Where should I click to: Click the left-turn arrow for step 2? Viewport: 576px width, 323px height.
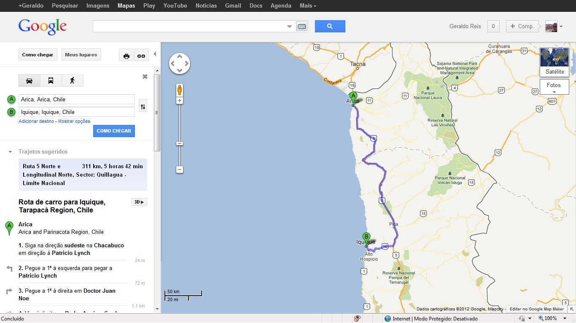click(9, 268)
